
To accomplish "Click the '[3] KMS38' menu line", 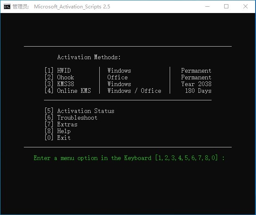I will click(59, 84).
